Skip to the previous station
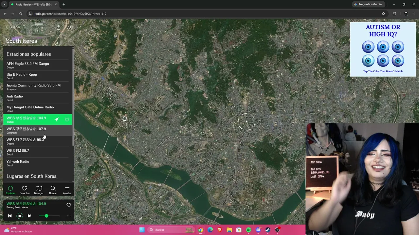 tap(10, 216)
